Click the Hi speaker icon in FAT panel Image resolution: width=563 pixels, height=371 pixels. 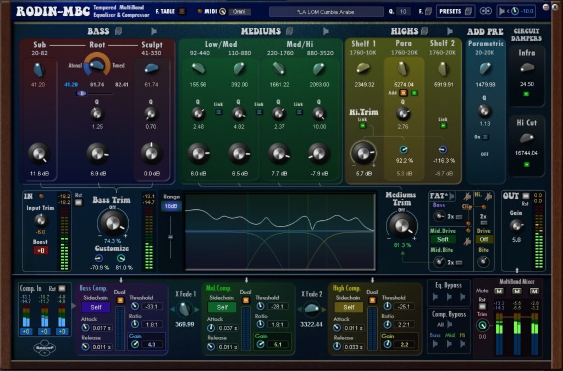click(488, 196)
